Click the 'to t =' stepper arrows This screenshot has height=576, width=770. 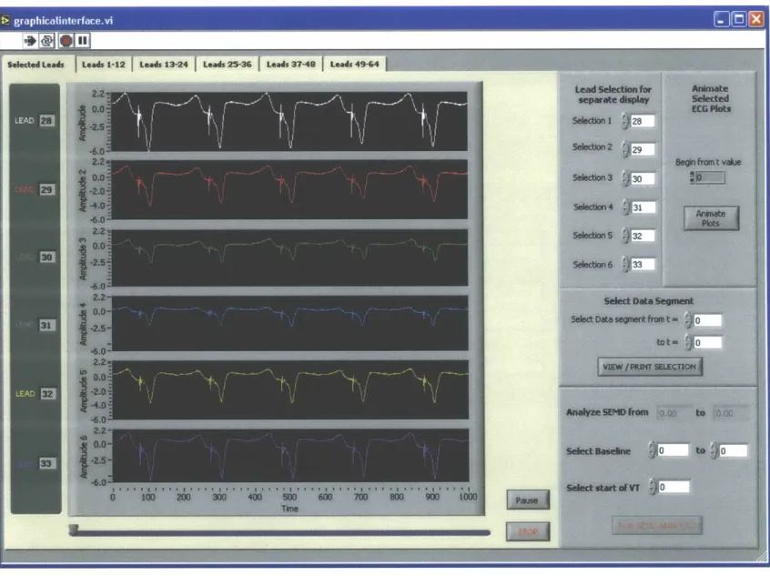688,342
